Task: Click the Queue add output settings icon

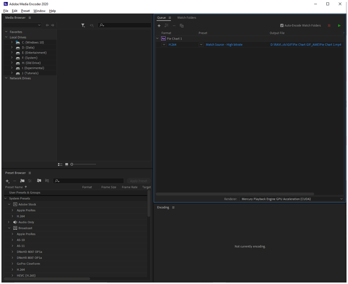Action: click(x=167, y=26)
